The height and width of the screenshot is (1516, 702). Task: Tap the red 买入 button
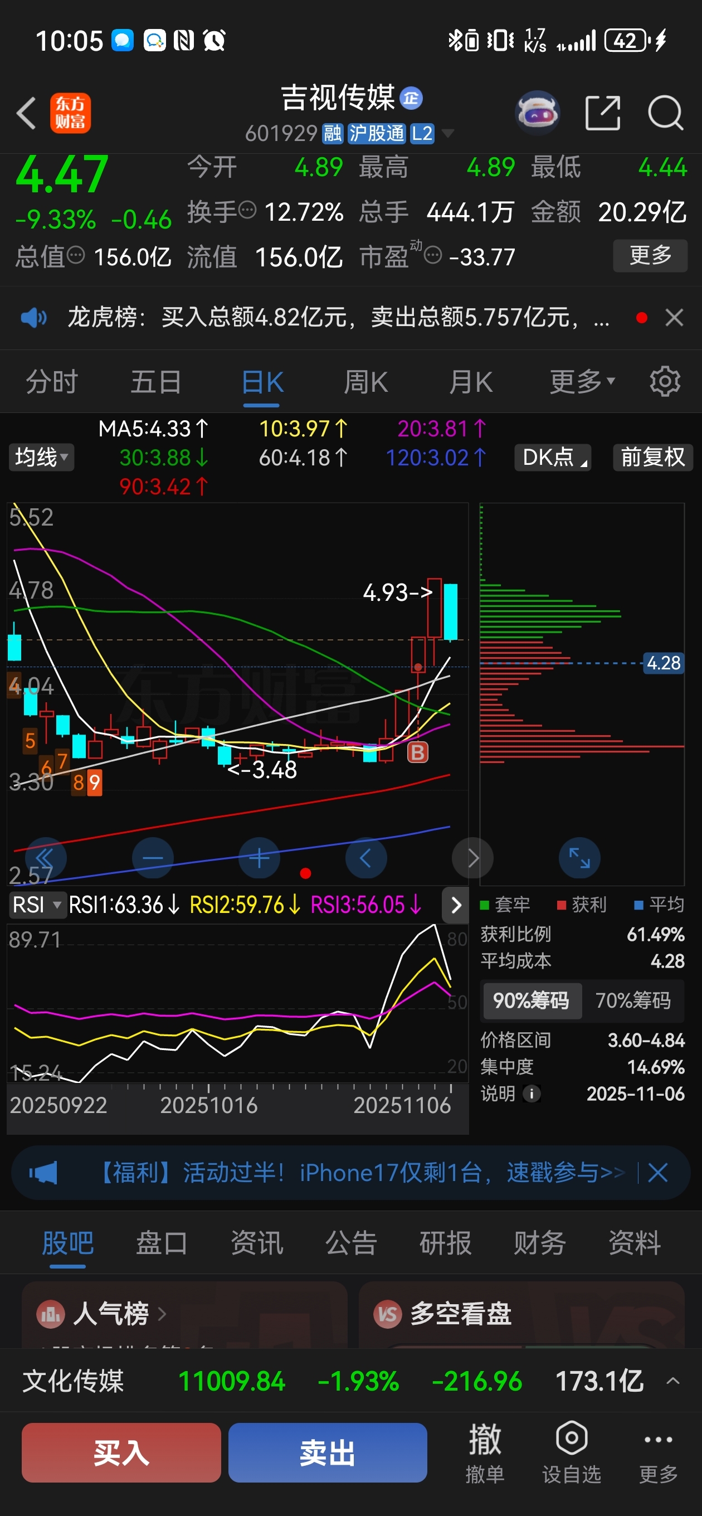121,1452
